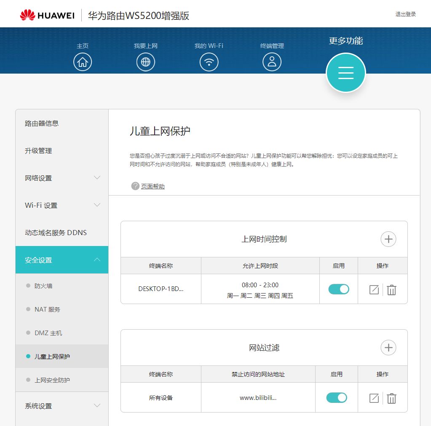
Task: Click the More Functions hamburger icon
Action: click(x=346, y=73)
